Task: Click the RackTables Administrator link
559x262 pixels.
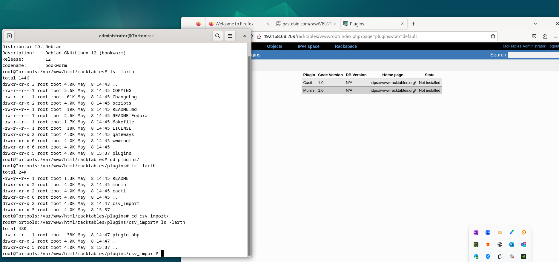Action: point(523,46)
